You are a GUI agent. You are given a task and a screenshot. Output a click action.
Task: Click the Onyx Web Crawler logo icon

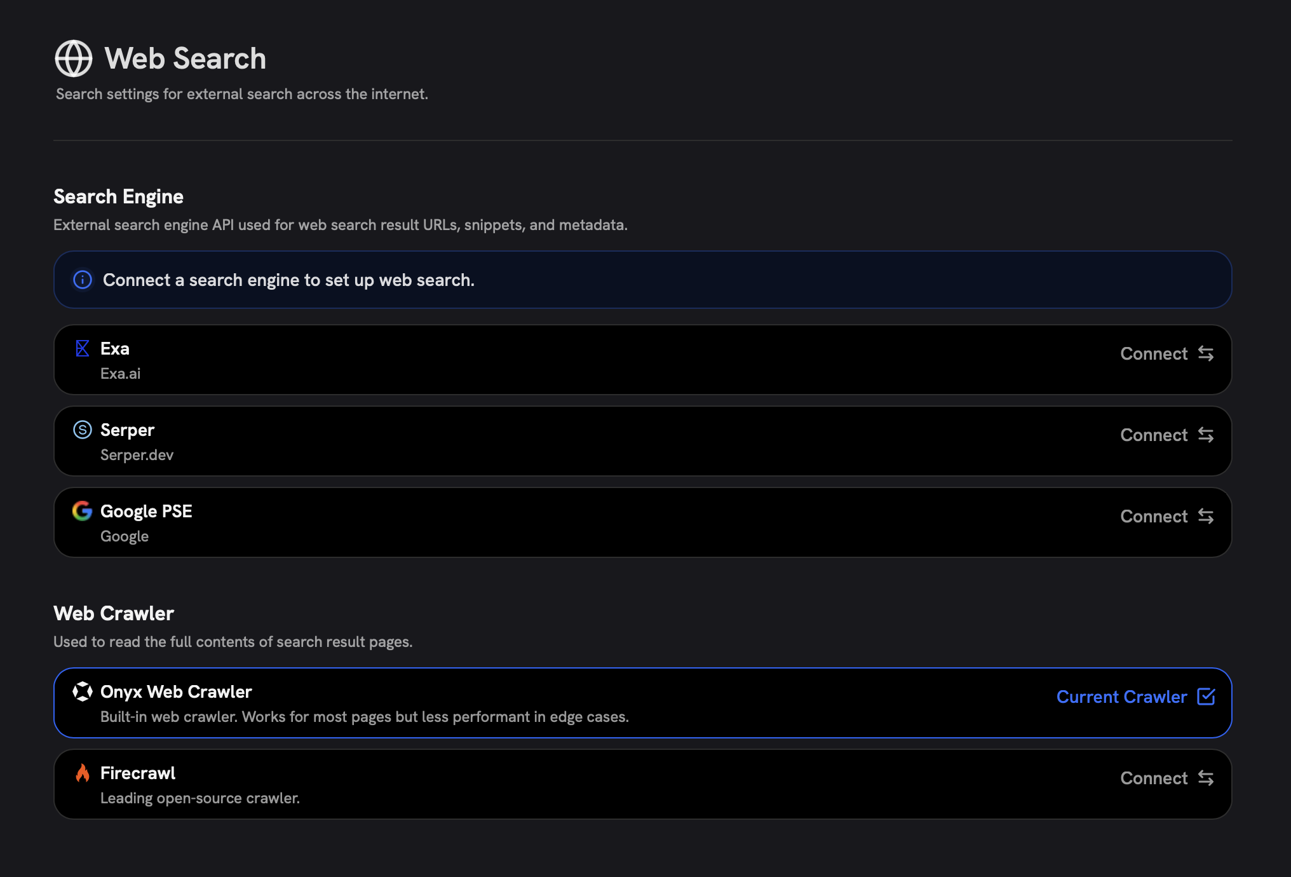pyautogui.click(x=83, y=692)
